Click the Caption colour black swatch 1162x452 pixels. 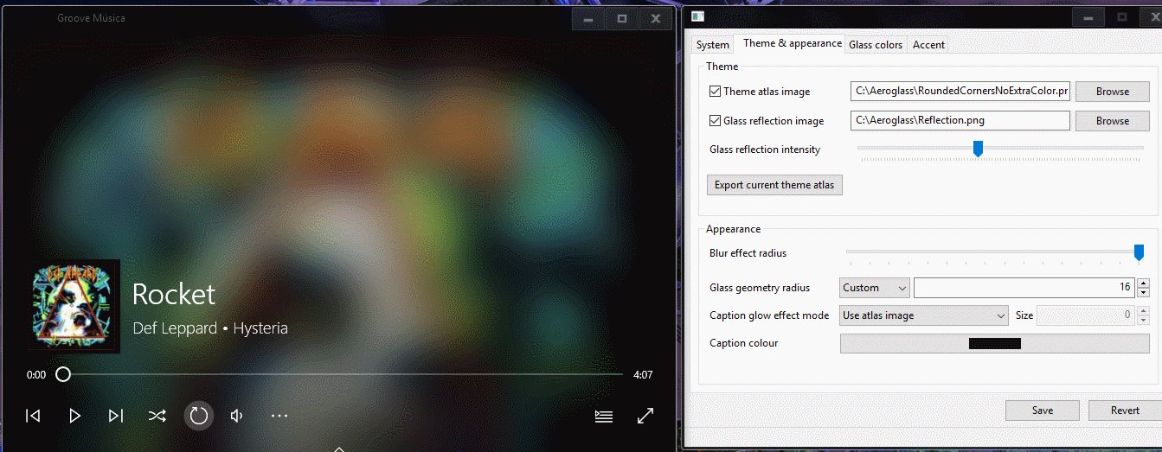click(x=994, y=343)
